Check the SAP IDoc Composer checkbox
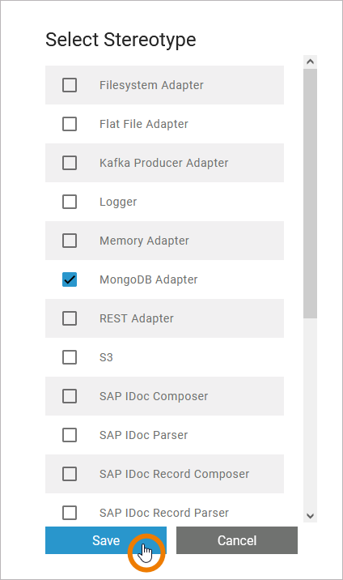343x580 pixels. [70, 396]
